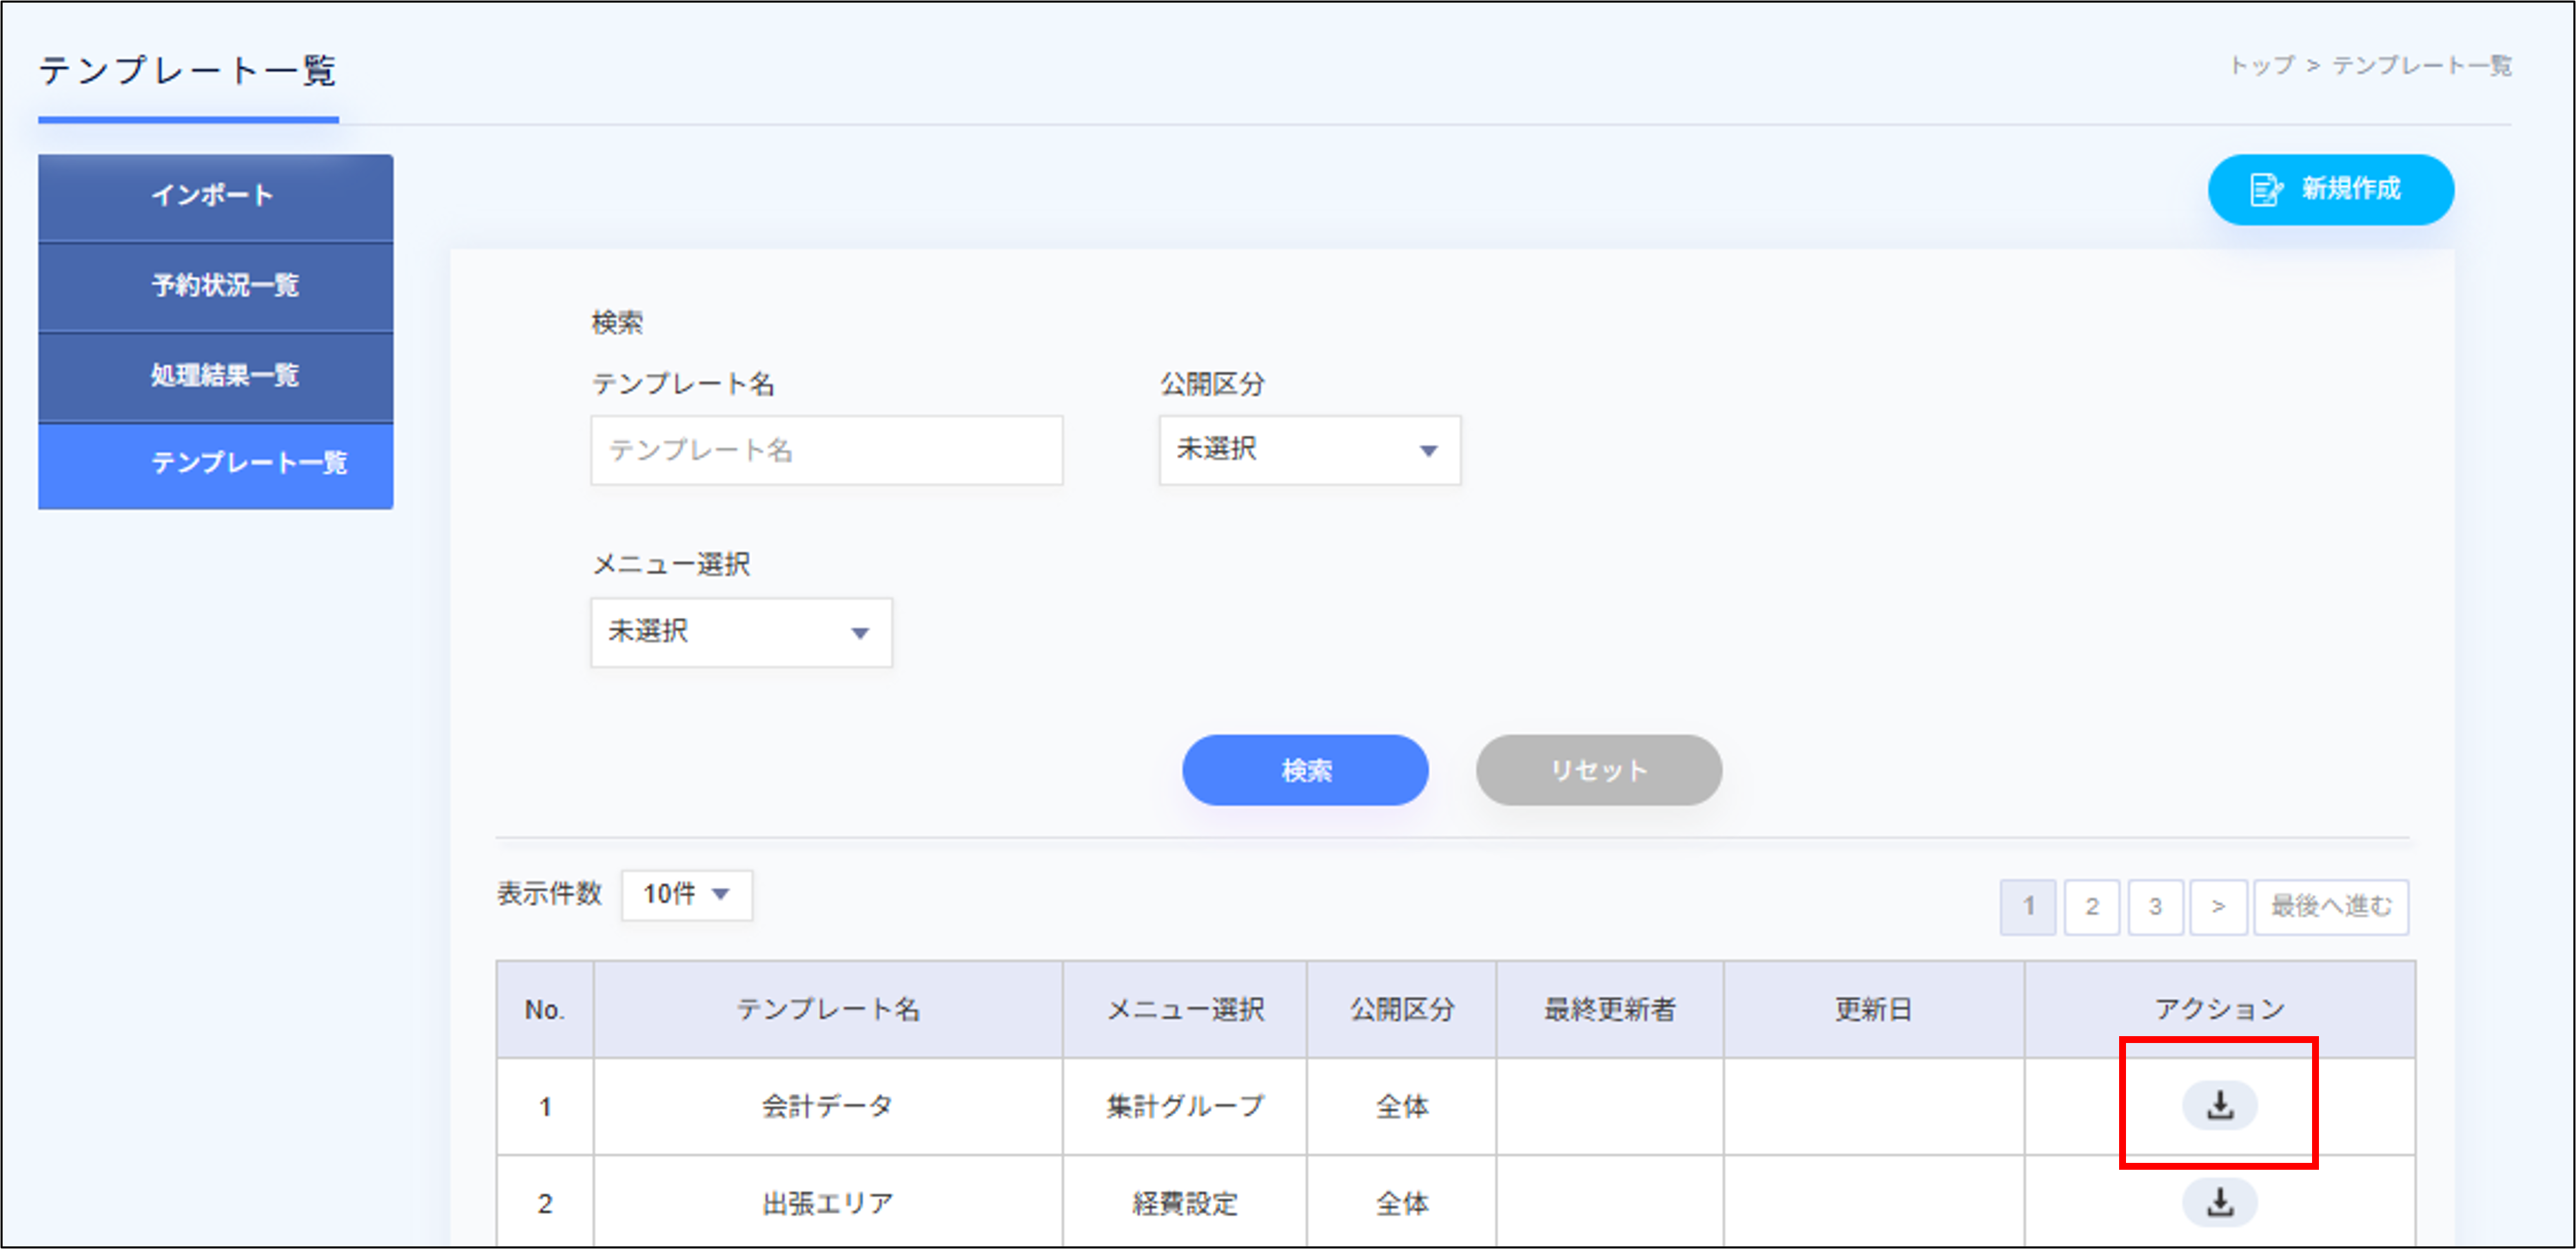
Task: Open the 予約状況一覧 sidebar section
Action: [x=214, y=286]
